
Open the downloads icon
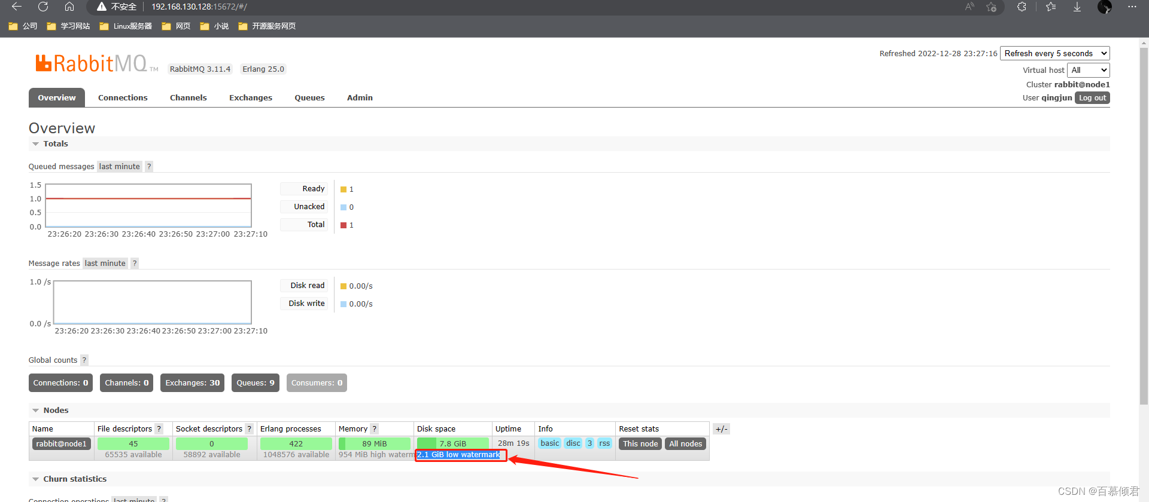click(1077, 7)
